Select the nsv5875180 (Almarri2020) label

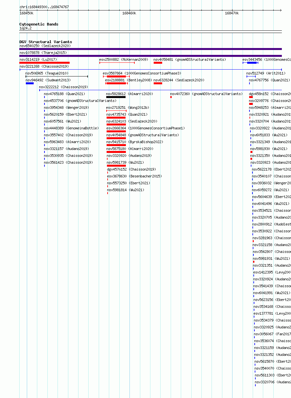(x=130, y=149)
